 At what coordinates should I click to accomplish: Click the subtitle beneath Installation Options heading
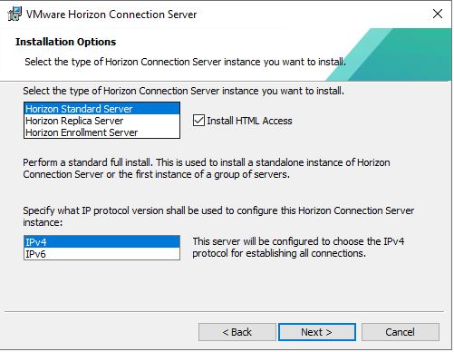pos(185,62)
